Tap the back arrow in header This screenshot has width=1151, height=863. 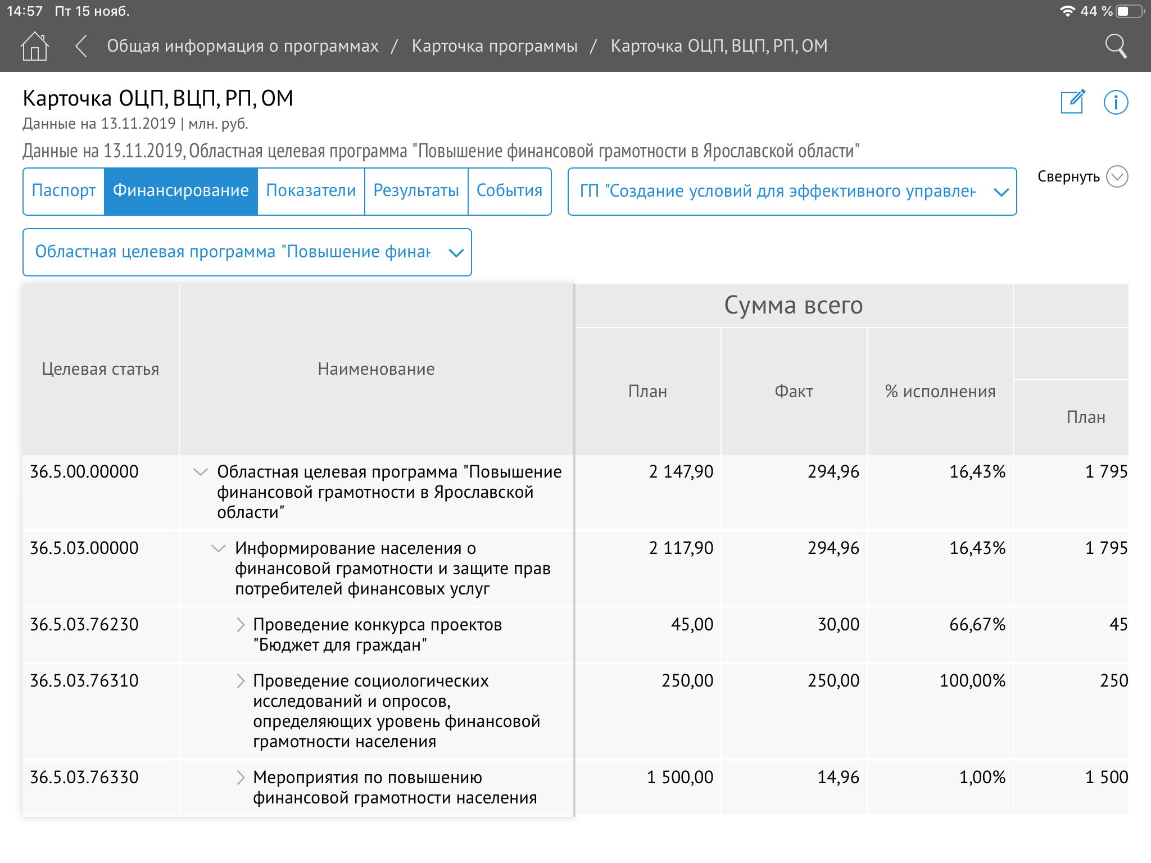click(81, 46)
